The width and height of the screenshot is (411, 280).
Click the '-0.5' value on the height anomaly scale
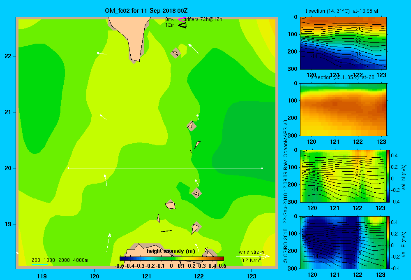point(119,266)
